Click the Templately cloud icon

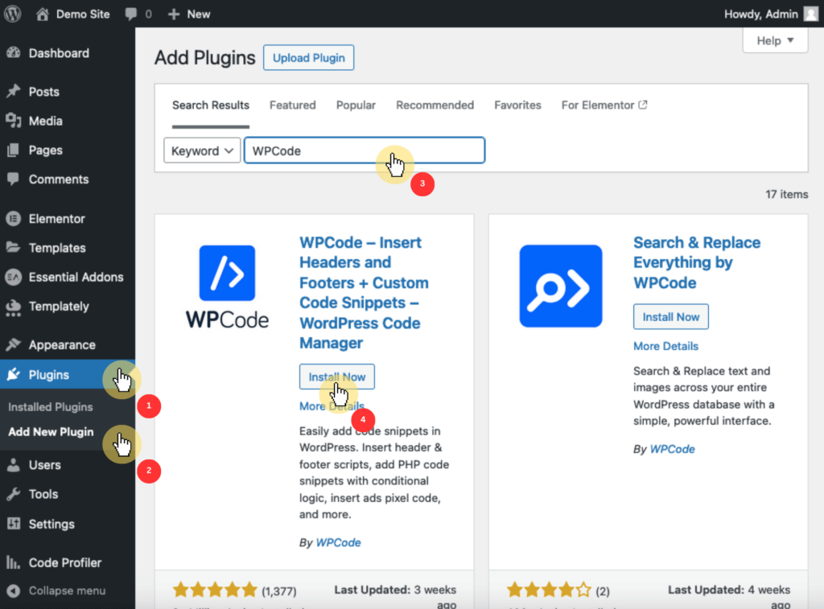(x=14, y=307)
